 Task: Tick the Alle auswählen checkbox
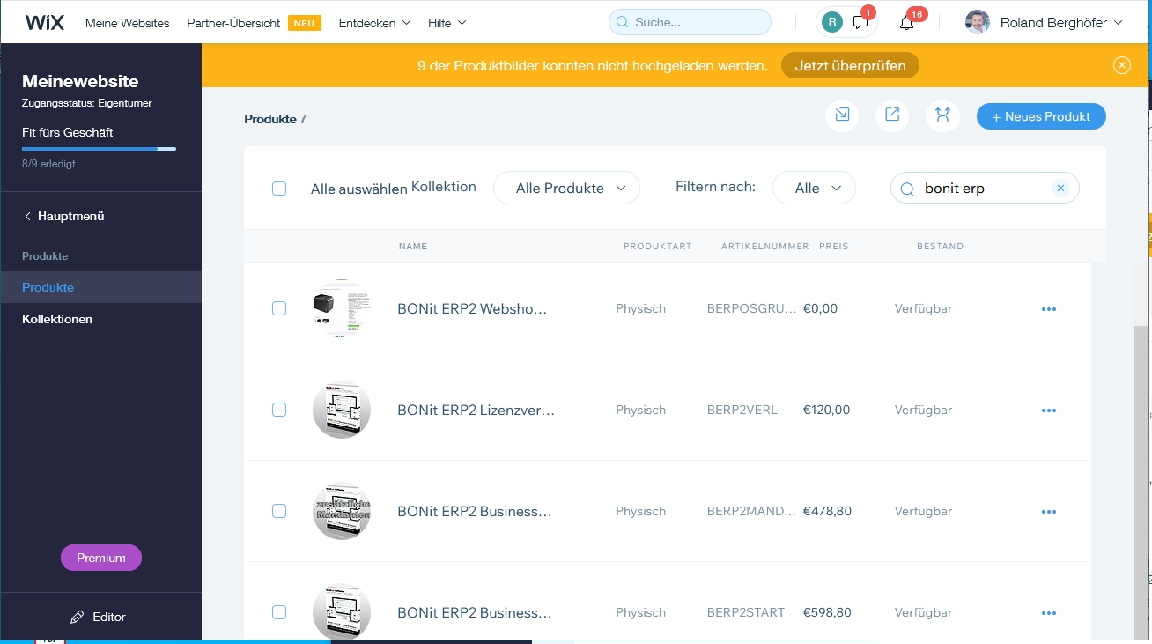[279, 189]
